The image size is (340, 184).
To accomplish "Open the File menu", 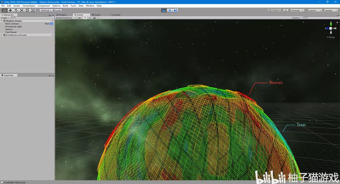I will tap(3, 6).
